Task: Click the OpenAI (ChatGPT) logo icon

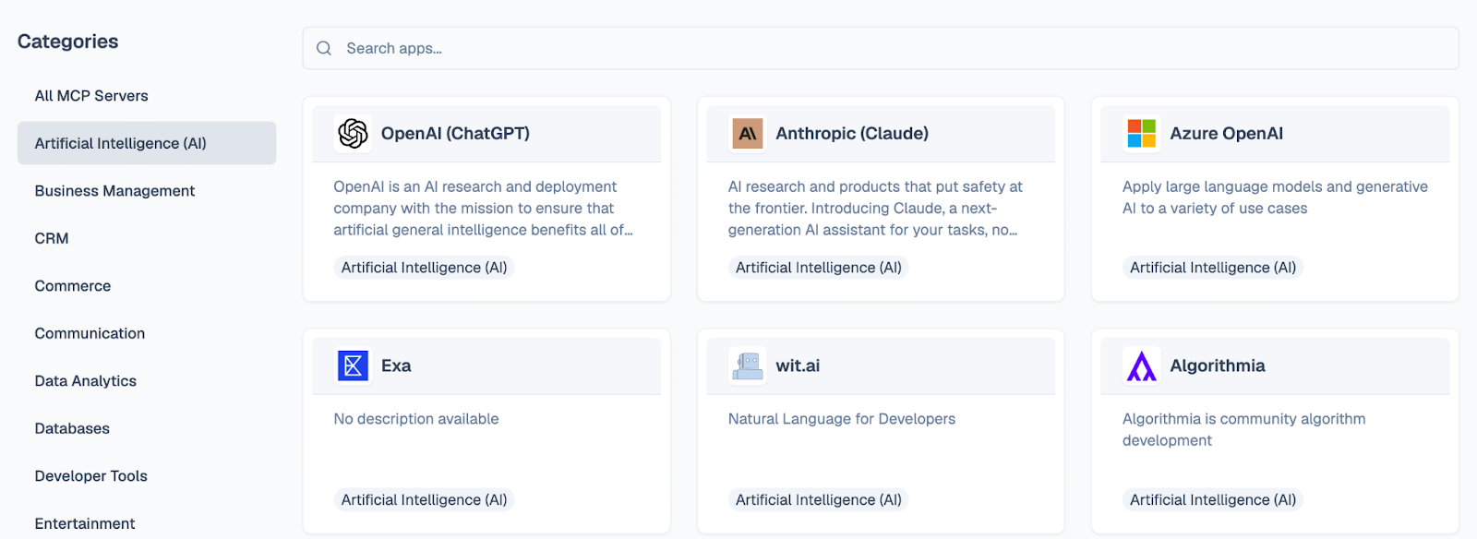Action: 353,134
